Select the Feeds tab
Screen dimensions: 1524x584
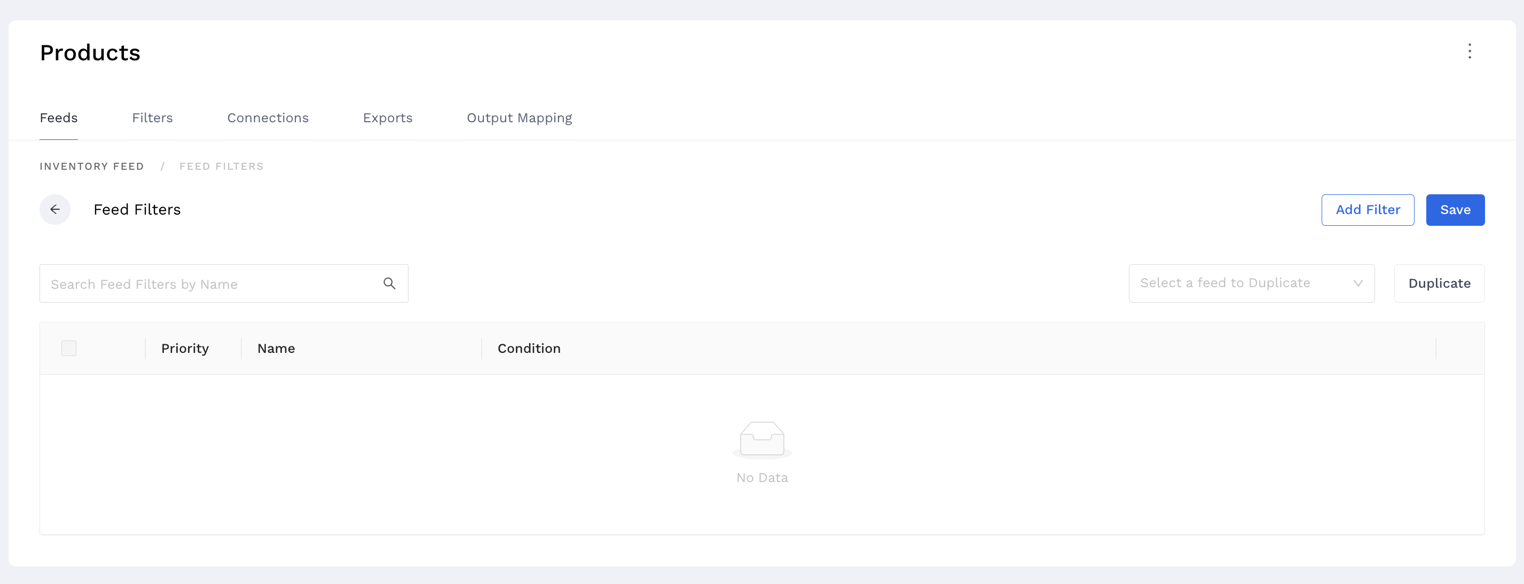pyautogui.click(x=59, y=118)
